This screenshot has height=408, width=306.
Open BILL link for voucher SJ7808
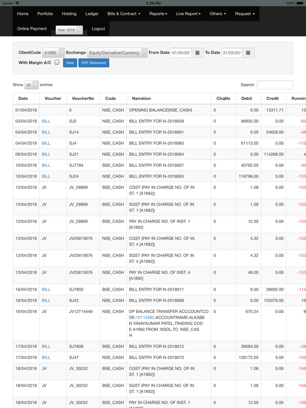pos(46,346)
